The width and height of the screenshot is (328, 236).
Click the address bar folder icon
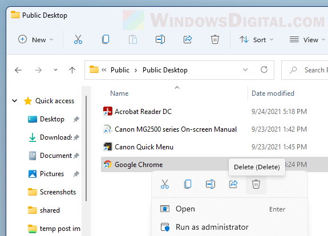point(94,70)
